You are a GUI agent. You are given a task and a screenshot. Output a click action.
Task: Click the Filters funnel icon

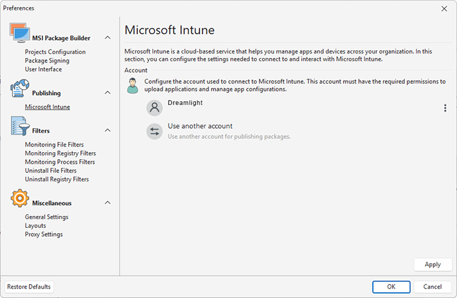point(20,128)
